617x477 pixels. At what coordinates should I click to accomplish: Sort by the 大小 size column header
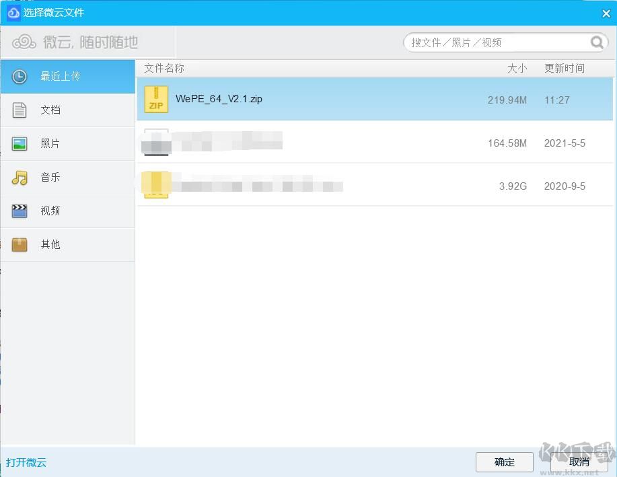pyautogui.click(x=517, y=69)
